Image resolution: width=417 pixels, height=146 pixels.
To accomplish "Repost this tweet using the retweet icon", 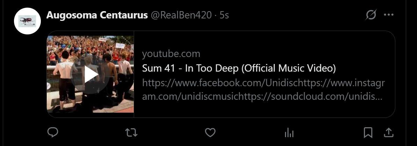I will point(131,132).
